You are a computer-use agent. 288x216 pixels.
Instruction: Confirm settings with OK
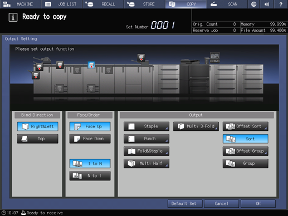(x=258, y=204)
